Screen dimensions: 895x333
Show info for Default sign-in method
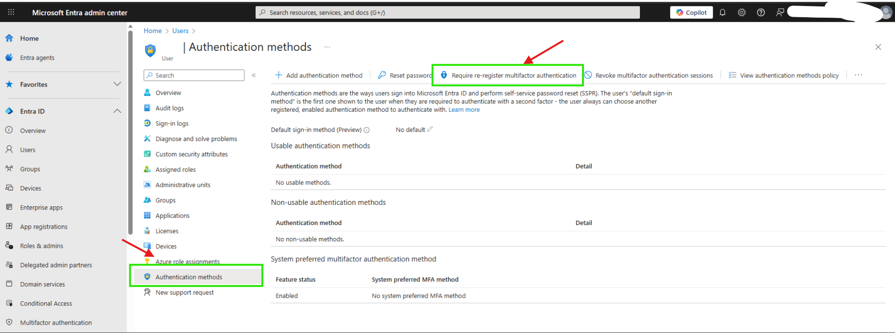[367, 130]
